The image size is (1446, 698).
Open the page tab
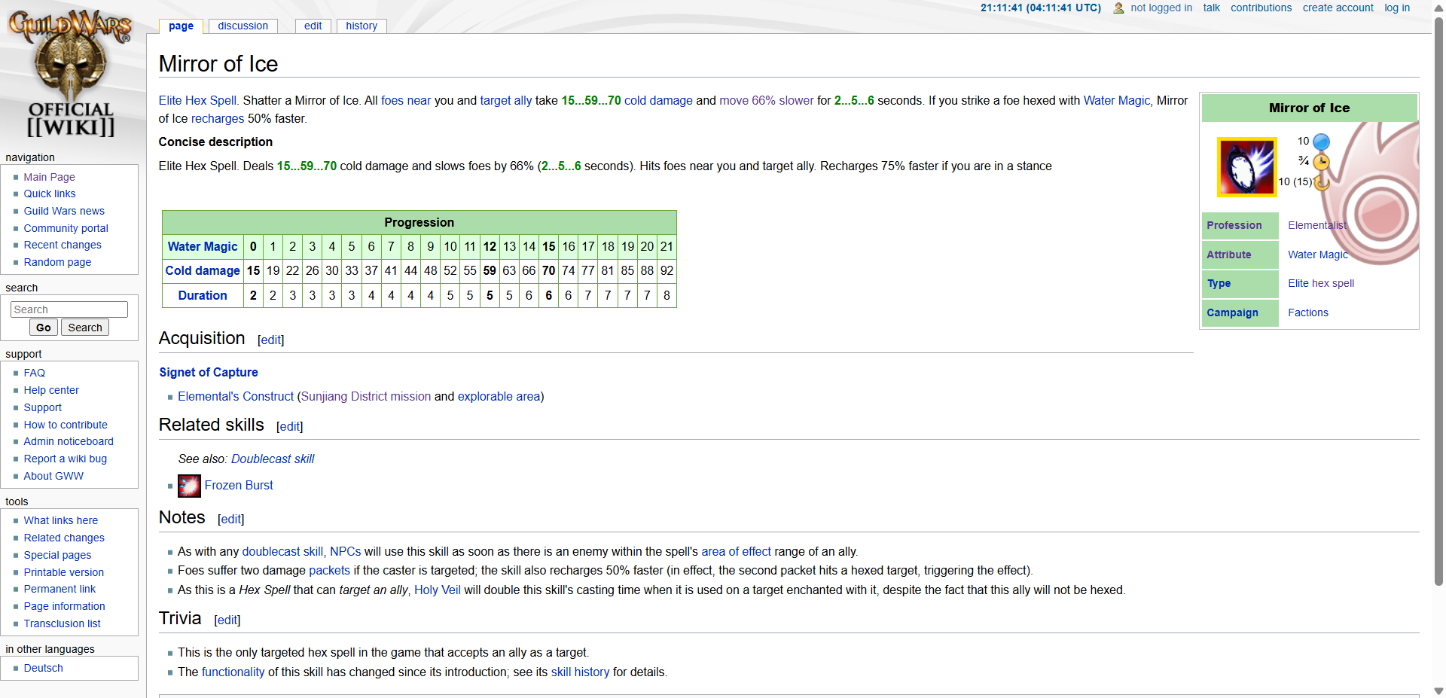(x=181, y=26)
